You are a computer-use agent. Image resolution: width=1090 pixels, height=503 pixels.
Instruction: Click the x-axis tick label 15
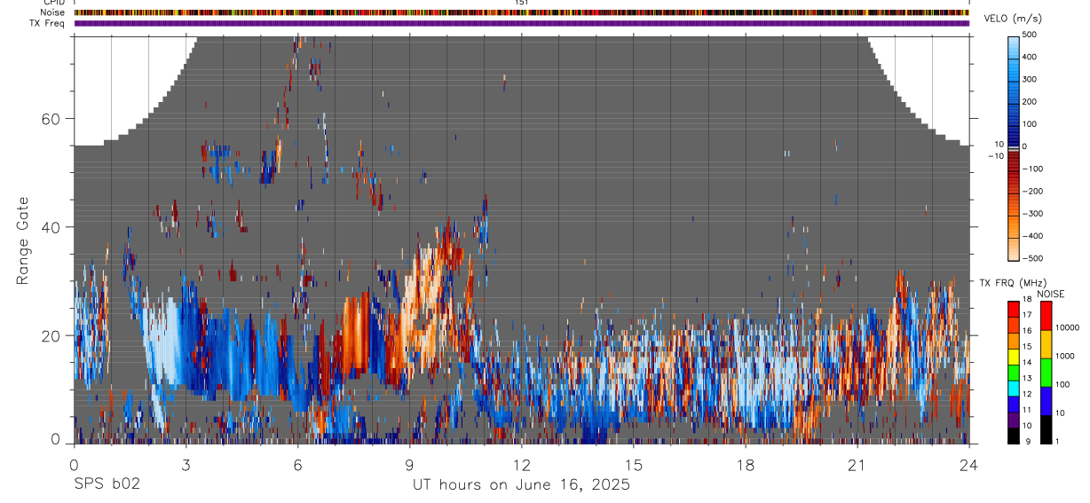click(x=634, y=465)
